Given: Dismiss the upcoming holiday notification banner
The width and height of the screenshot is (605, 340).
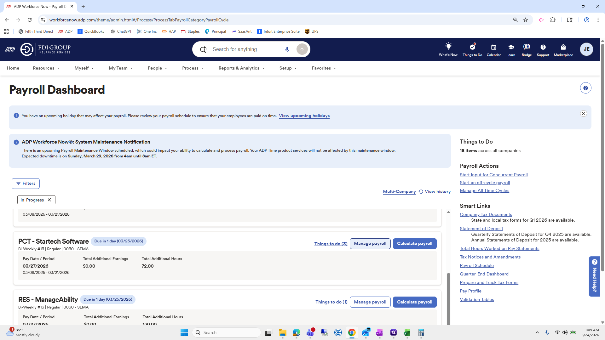Looking at the screenshot, I should click(583, 114).
